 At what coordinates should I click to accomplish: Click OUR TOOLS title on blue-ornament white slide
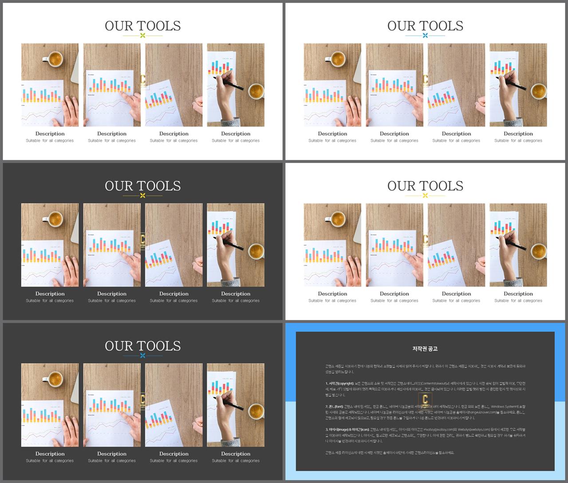[x=425, y=26]
